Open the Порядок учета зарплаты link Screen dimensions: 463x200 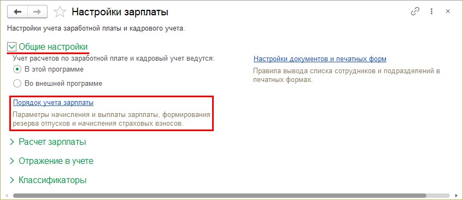(x=53, y=103)
